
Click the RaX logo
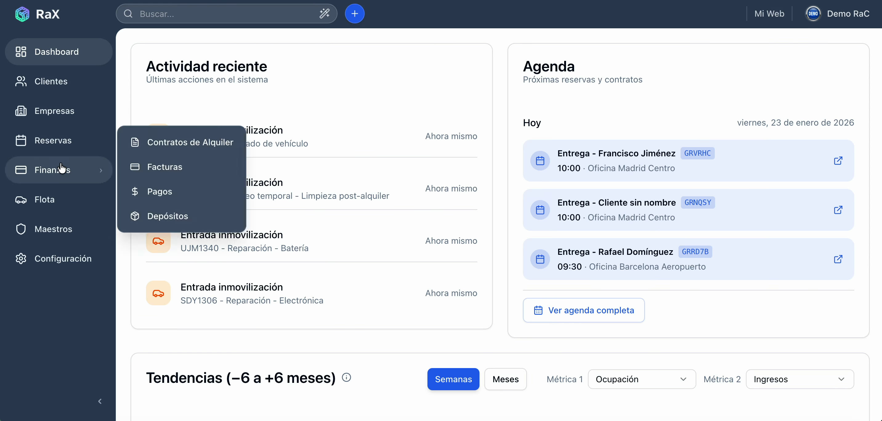pyautogui.click(x=37, y=14)
